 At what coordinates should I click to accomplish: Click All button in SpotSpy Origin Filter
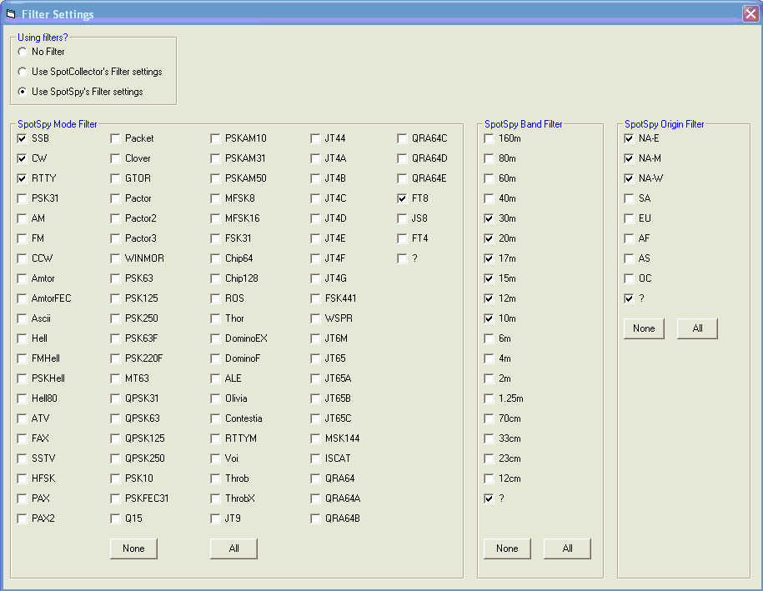(697, 328)
